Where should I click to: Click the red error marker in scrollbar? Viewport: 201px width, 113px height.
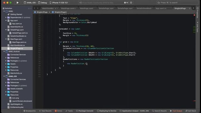pyautogui.click(x=194, y=15)
